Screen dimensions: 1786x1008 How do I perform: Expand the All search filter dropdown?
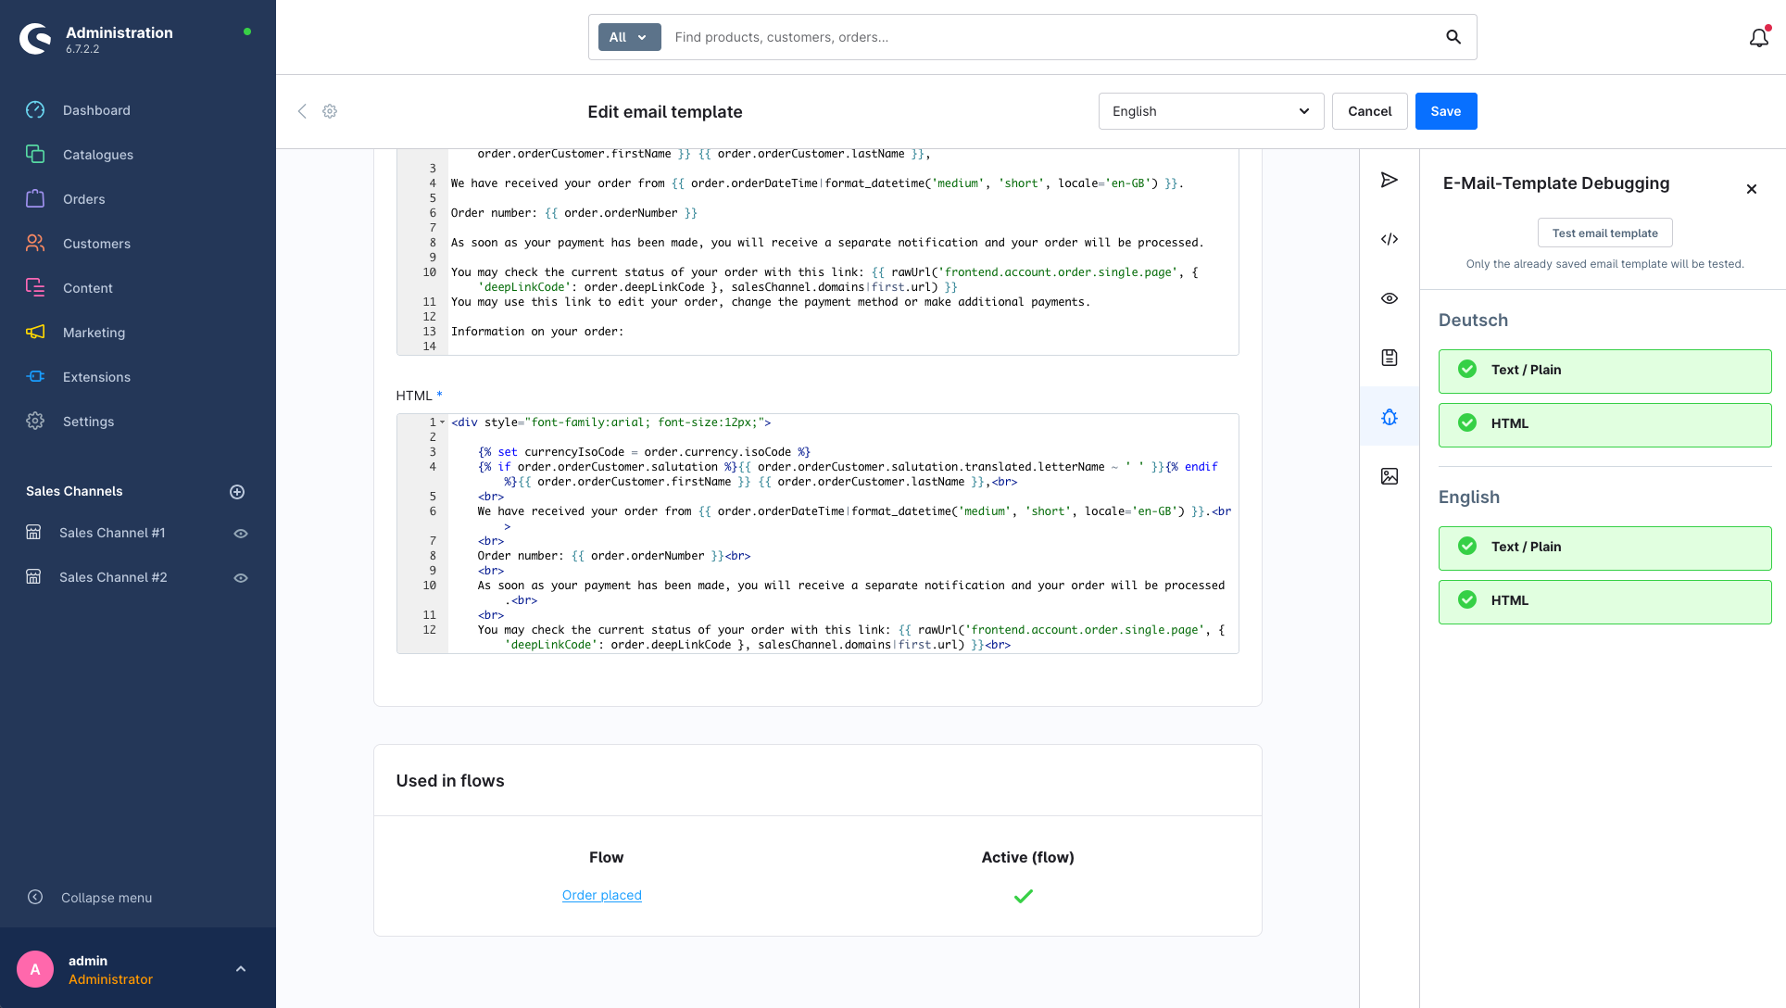click(x=629, y=37)
